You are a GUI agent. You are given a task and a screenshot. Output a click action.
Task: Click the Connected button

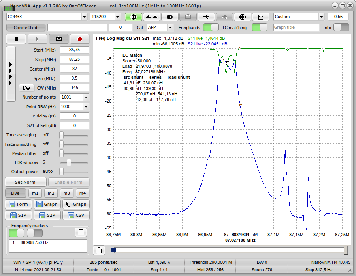25,28
